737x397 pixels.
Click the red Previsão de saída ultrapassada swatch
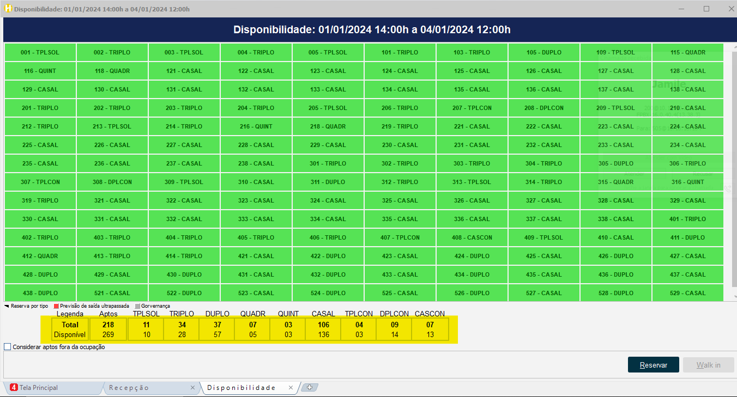(x=56, y=307)
